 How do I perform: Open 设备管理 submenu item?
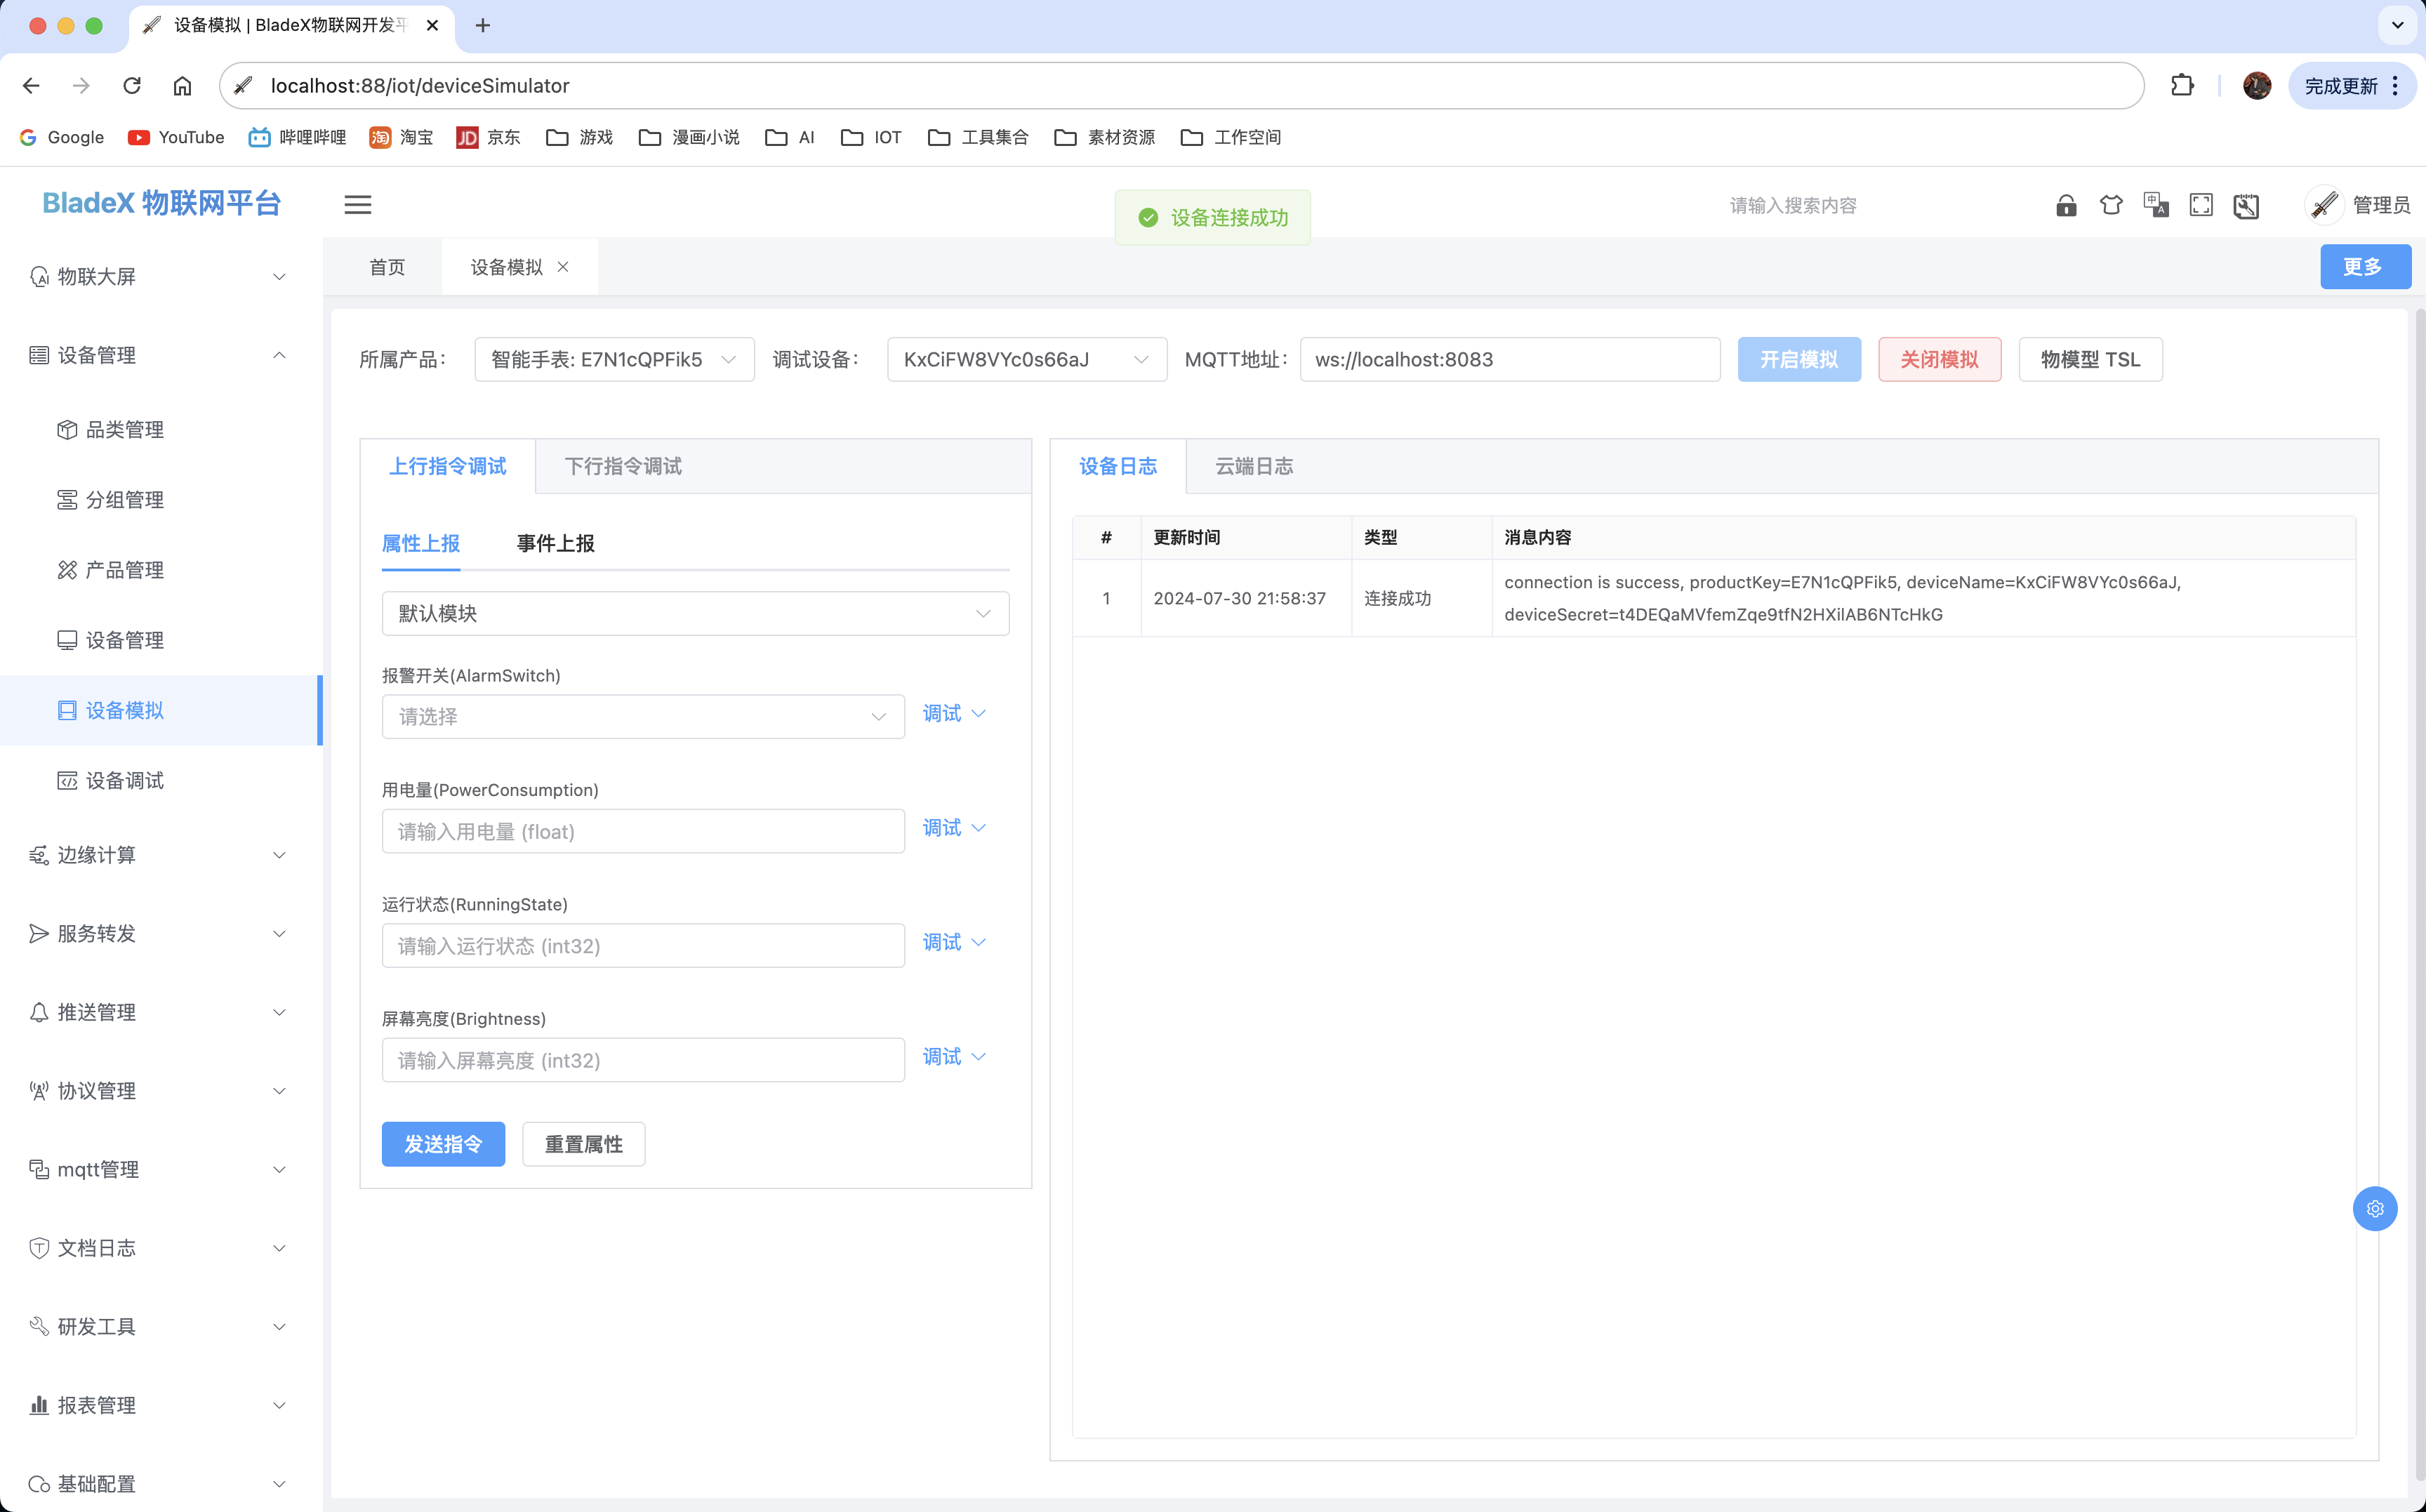(x=161, y=640)
